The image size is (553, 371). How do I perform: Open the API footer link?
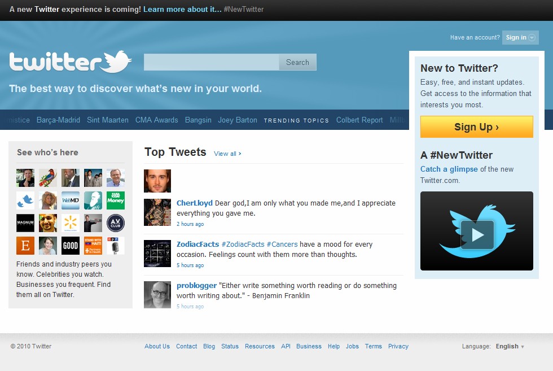click(x=286, y=346)
